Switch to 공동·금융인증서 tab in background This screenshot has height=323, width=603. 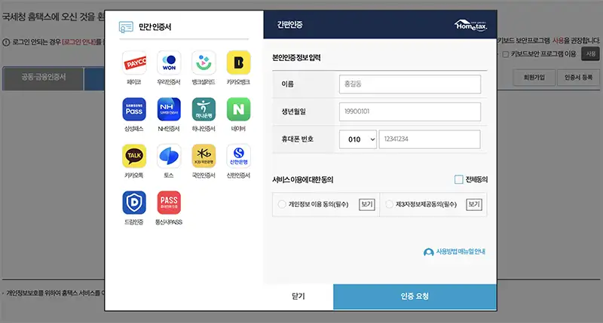pyautogui.click(x=43, y=79)
